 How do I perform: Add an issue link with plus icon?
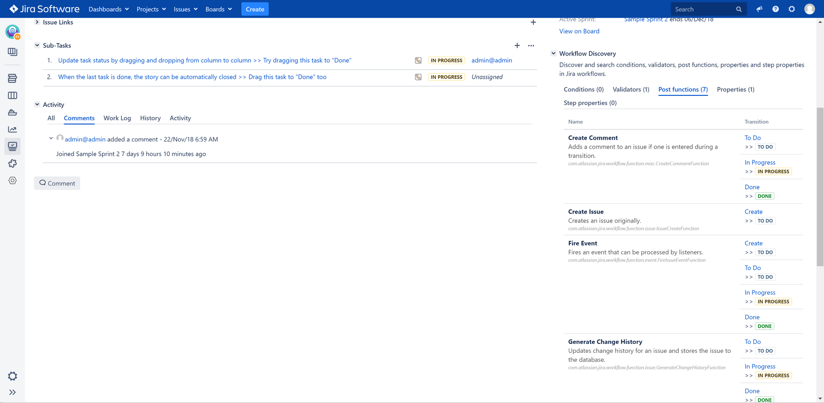[533, 22]
